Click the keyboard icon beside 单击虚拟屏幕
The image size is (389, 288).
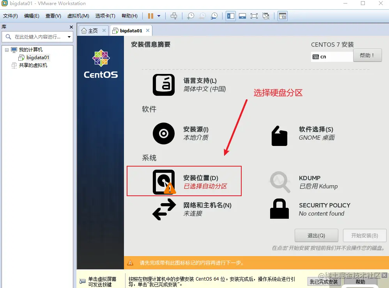point(82,281)
